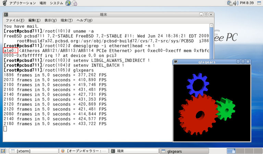The image size is (263, 154).
Task: Click the '[root@pcbsd711]/root(105)# glxgears' prompt line
Action: pos(49,70)
